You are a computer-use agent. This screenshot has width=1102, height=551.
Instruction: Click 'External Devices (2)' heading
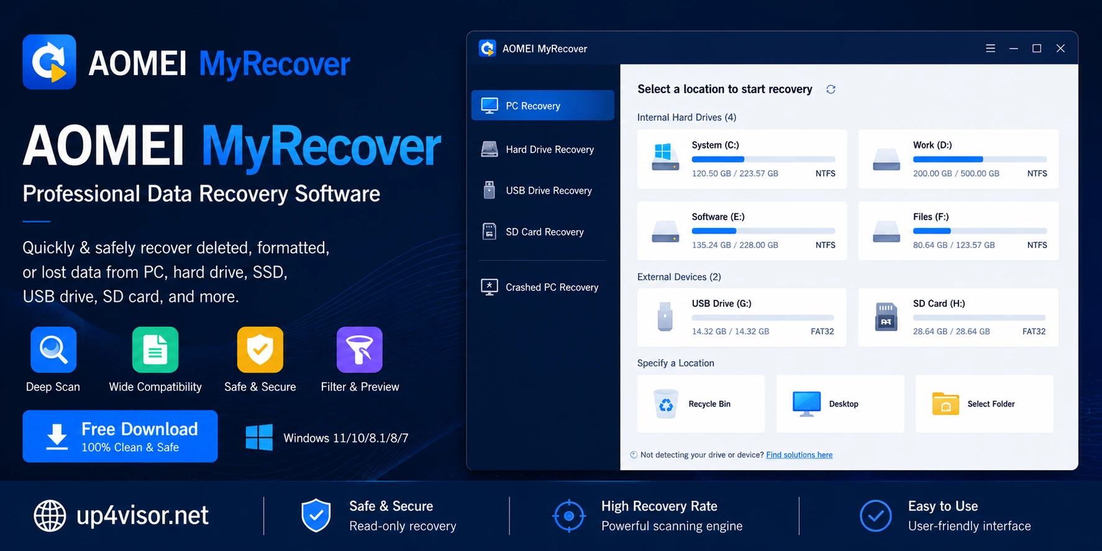tap(679, 277)
